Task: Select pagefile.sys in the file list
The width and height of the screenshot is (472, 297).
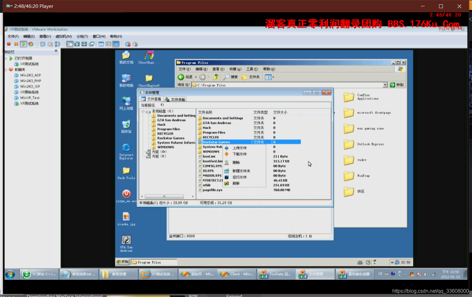Action: [x=212, y=190]
